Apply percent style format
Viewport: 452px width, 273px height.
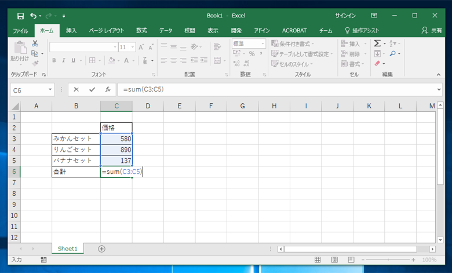pos(251,54)
